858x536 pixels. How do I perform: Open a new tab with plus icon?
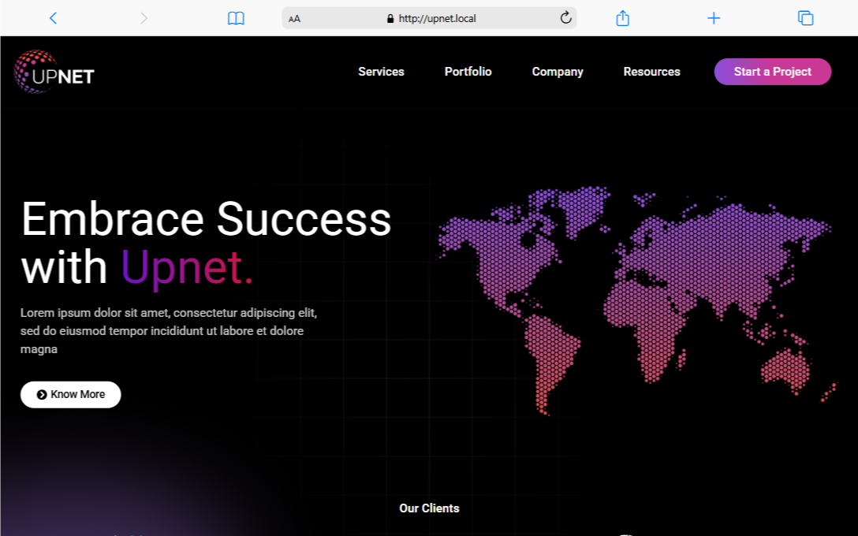pos(714,18)
